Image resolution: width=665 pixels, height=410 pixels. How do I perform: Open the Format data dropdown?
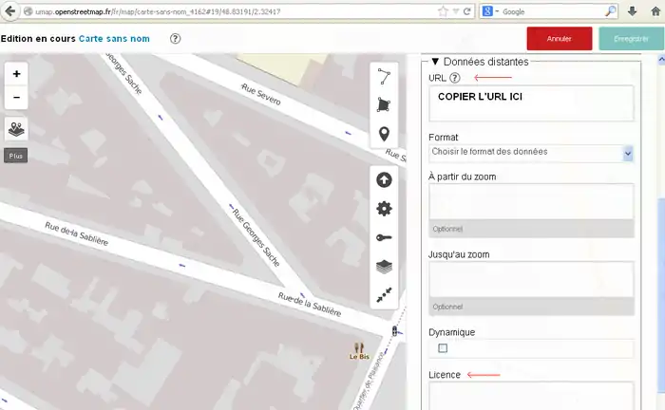(531, 152)
